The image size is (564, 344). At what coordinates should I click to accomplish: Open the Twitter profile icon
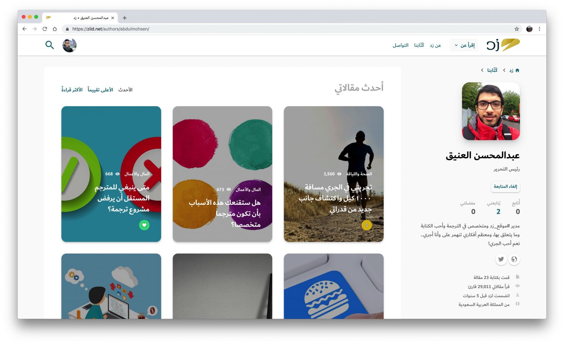(x=501, y=260)
